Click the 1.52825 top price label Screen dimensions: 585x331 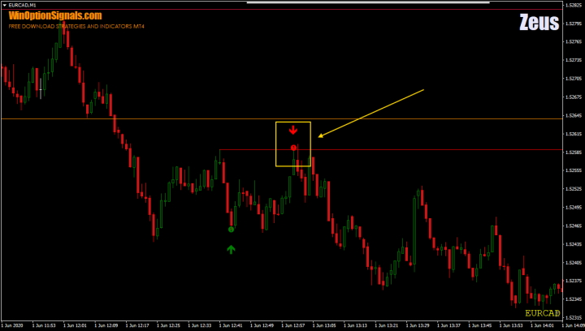point(574,5)
